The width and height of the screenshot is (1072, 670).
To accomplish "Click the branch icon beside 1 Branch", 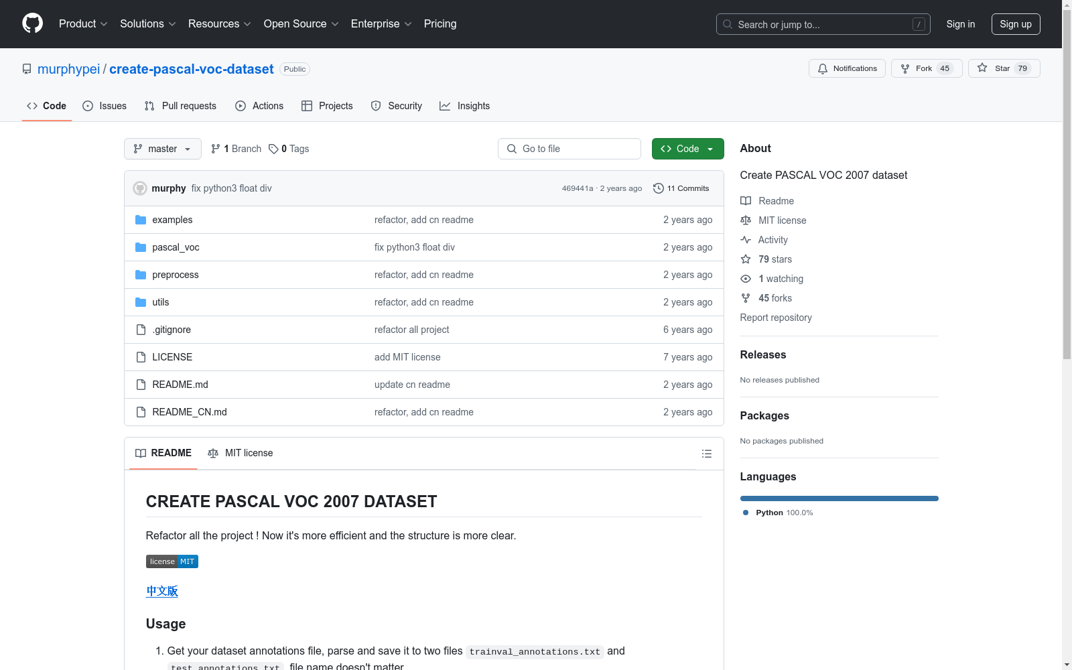I will click(x=216, y=149).
